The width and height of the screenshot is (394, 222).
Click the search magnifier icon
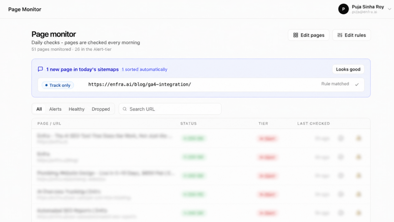tap(125, 109)
